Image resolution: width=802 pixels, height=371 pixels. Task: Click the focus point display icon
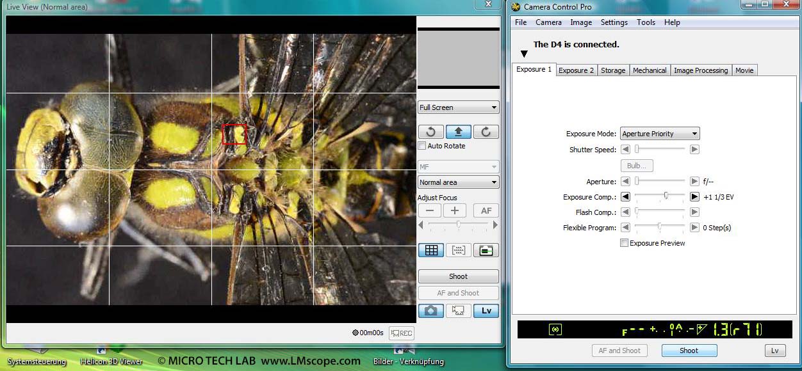pyautogui.click(x=458, y=250)
